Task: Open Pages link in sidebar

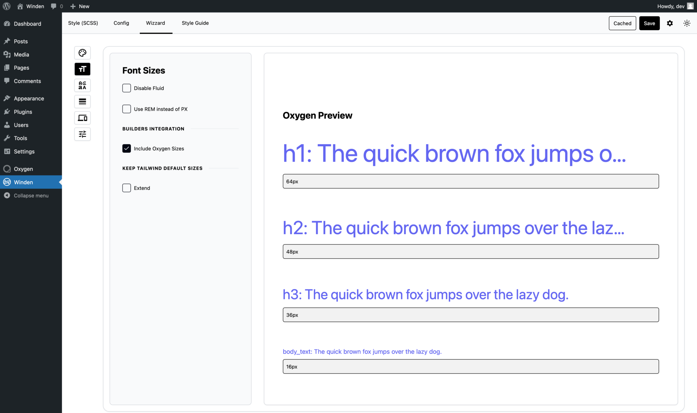Action: (21, 68)
